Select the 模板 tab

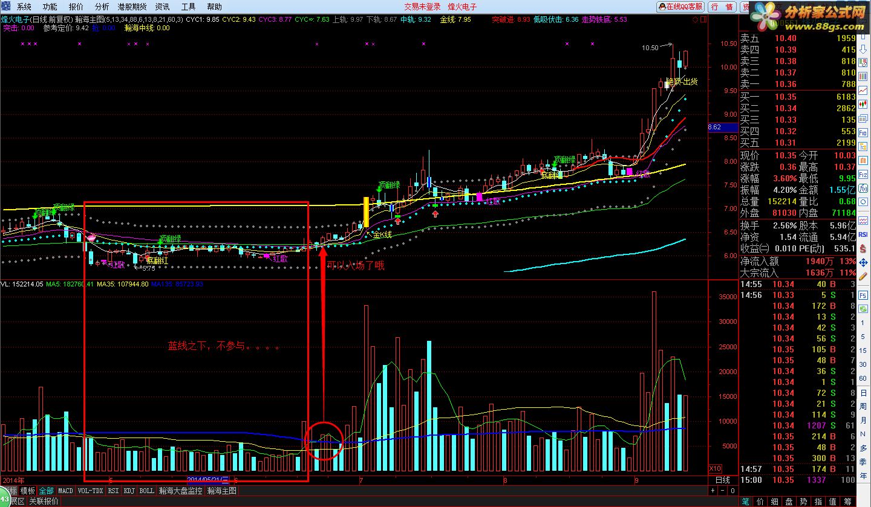(x=28, y=491)
